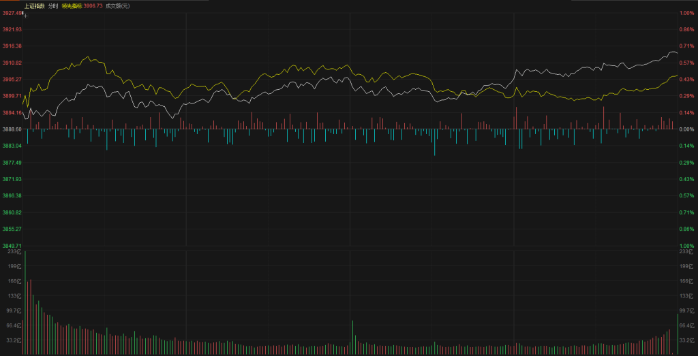Click the 上证指数 index title
Viewport: 698px width, 356px height.
click(34, 5)
